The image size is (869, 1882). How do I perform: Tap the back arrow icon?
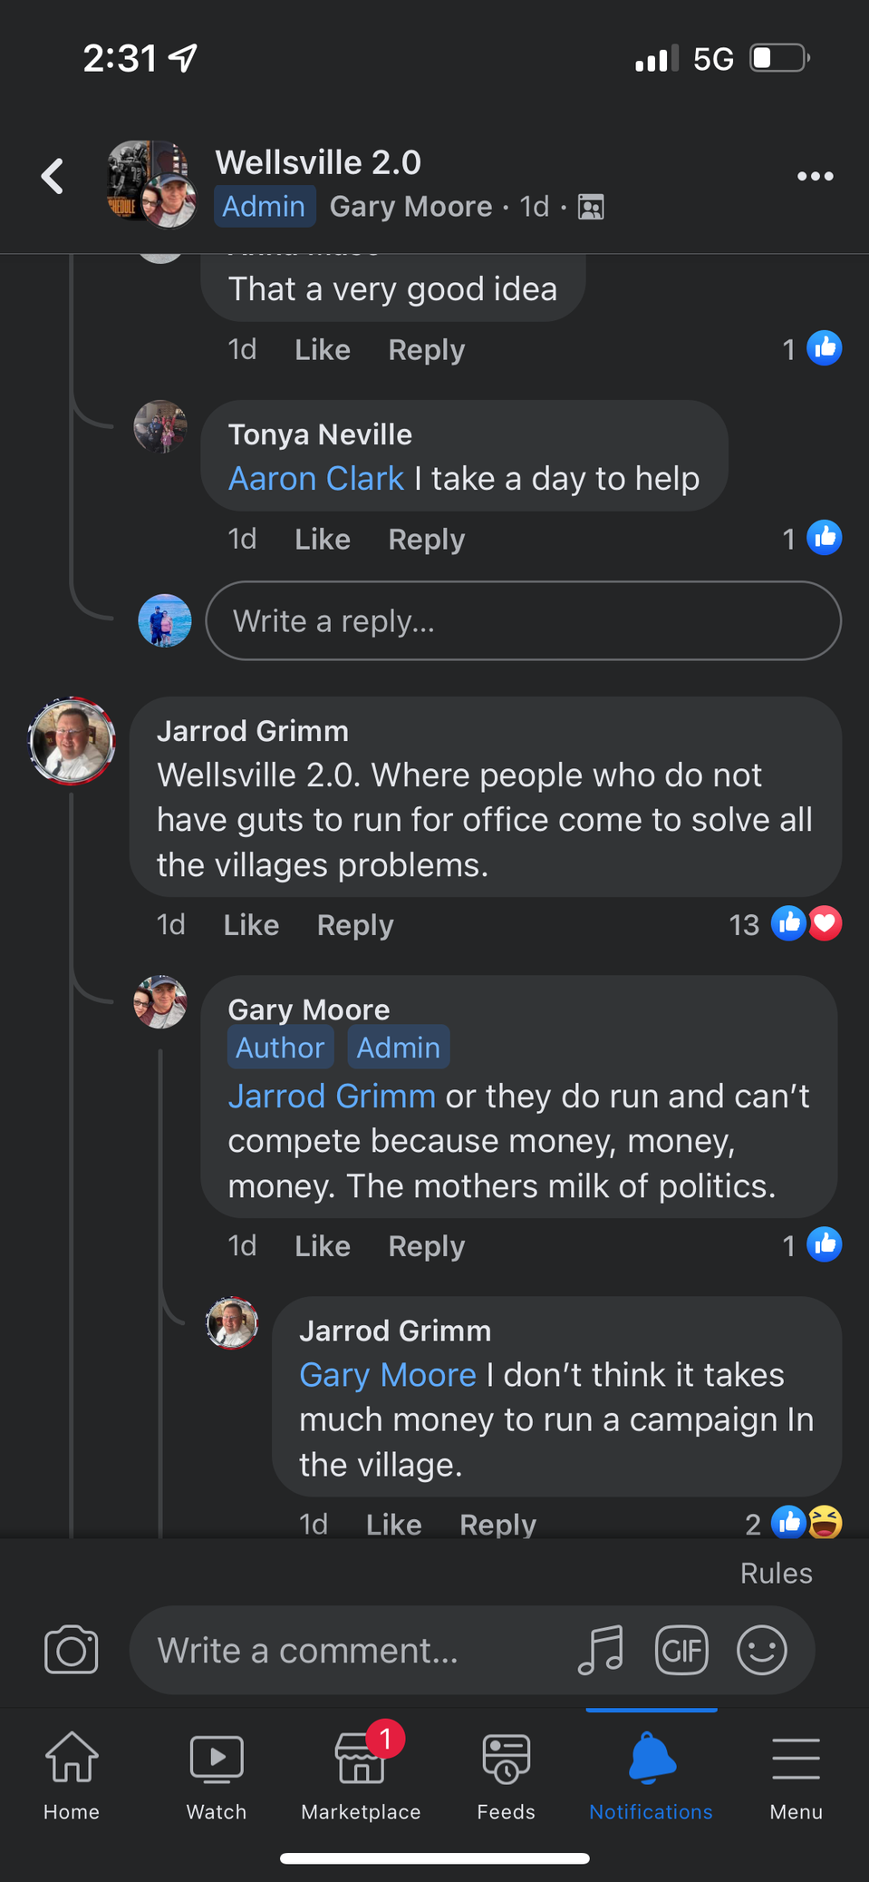pyautogui.click(x=53, y=176)
